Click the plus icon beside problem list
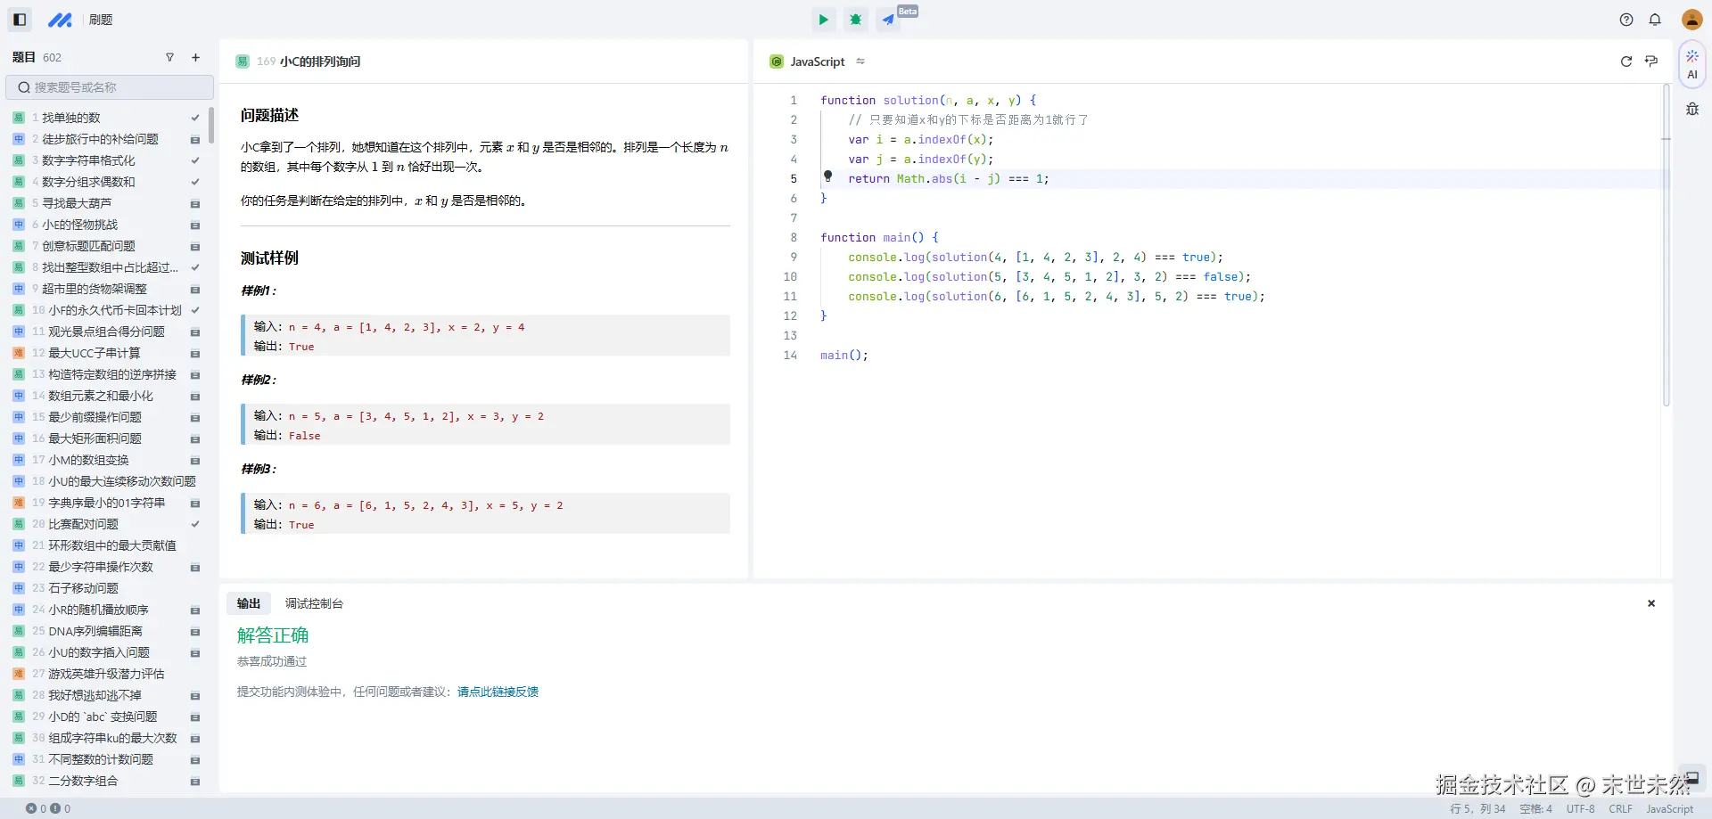 point(195,58)
